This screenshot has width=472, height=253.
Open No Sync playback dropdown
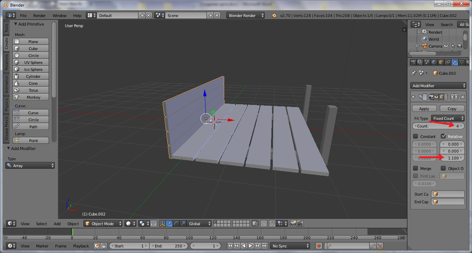tap(290, 246)
